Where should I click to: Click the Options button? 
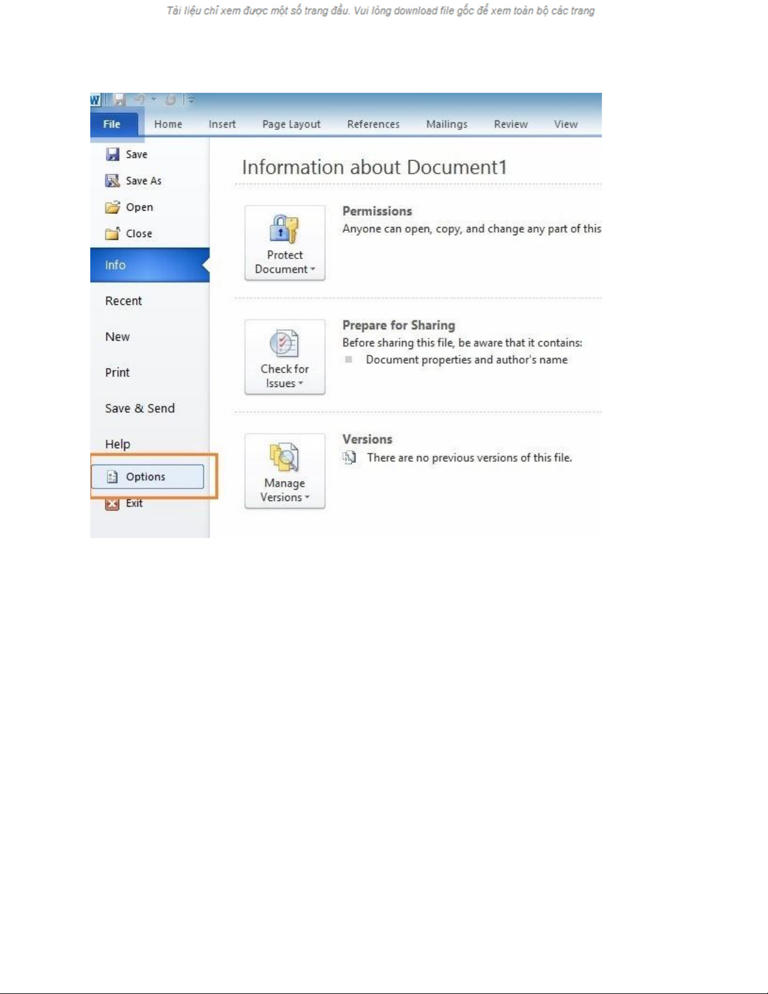[148, 477]
